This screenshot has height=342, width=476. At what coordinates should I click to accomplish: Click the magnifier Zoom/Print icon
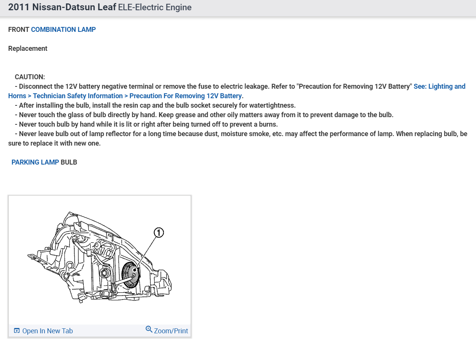tap(149, 329)
